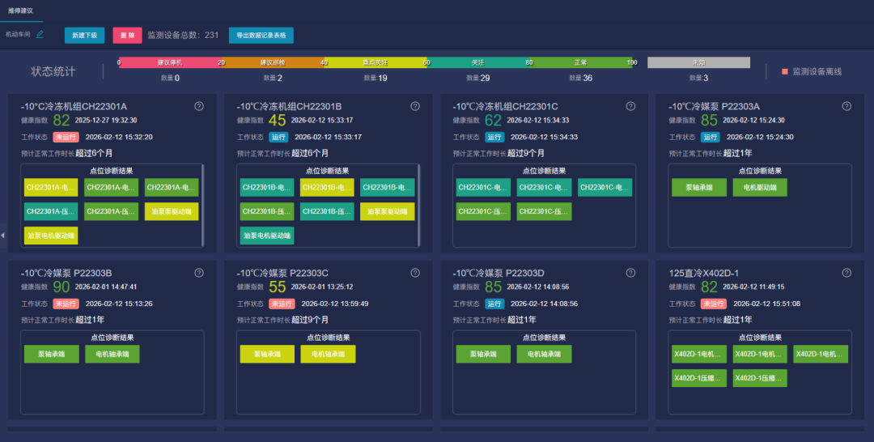Viewport: 874px width, 442px height.
Task: Click 泵轴承端 tag in P22303B card
Action: [51, 354]
